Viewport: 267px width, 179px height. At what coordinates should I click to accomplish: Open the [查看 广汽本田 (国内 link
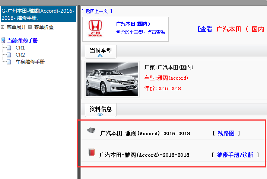[232, 29]
